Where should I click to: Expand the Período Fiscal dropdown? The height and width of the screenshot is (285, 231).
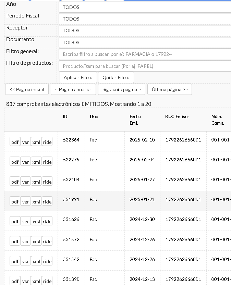click(145, 19)
